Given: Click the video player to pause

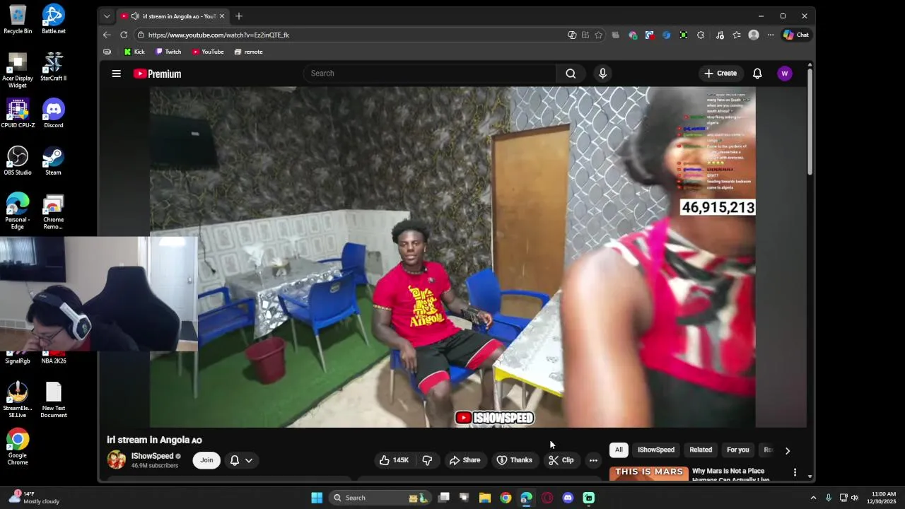Looking at the screenshot, I should [452, 257].
